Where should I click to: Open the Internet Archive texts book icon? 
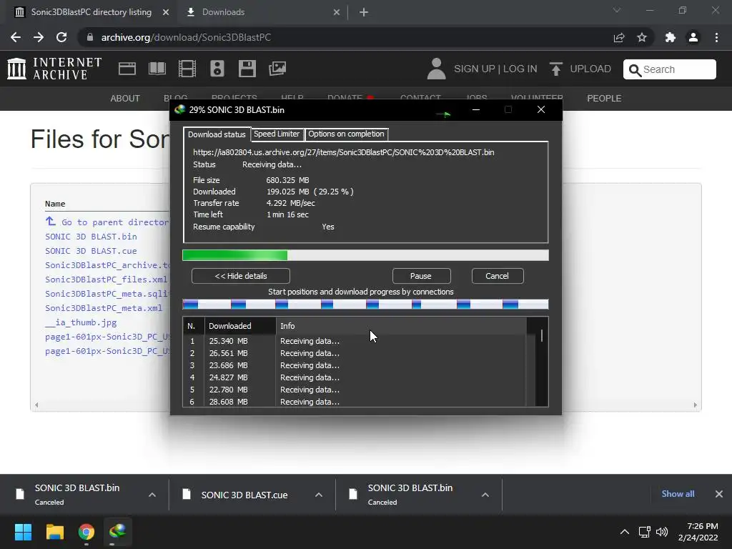coord(157,69)
